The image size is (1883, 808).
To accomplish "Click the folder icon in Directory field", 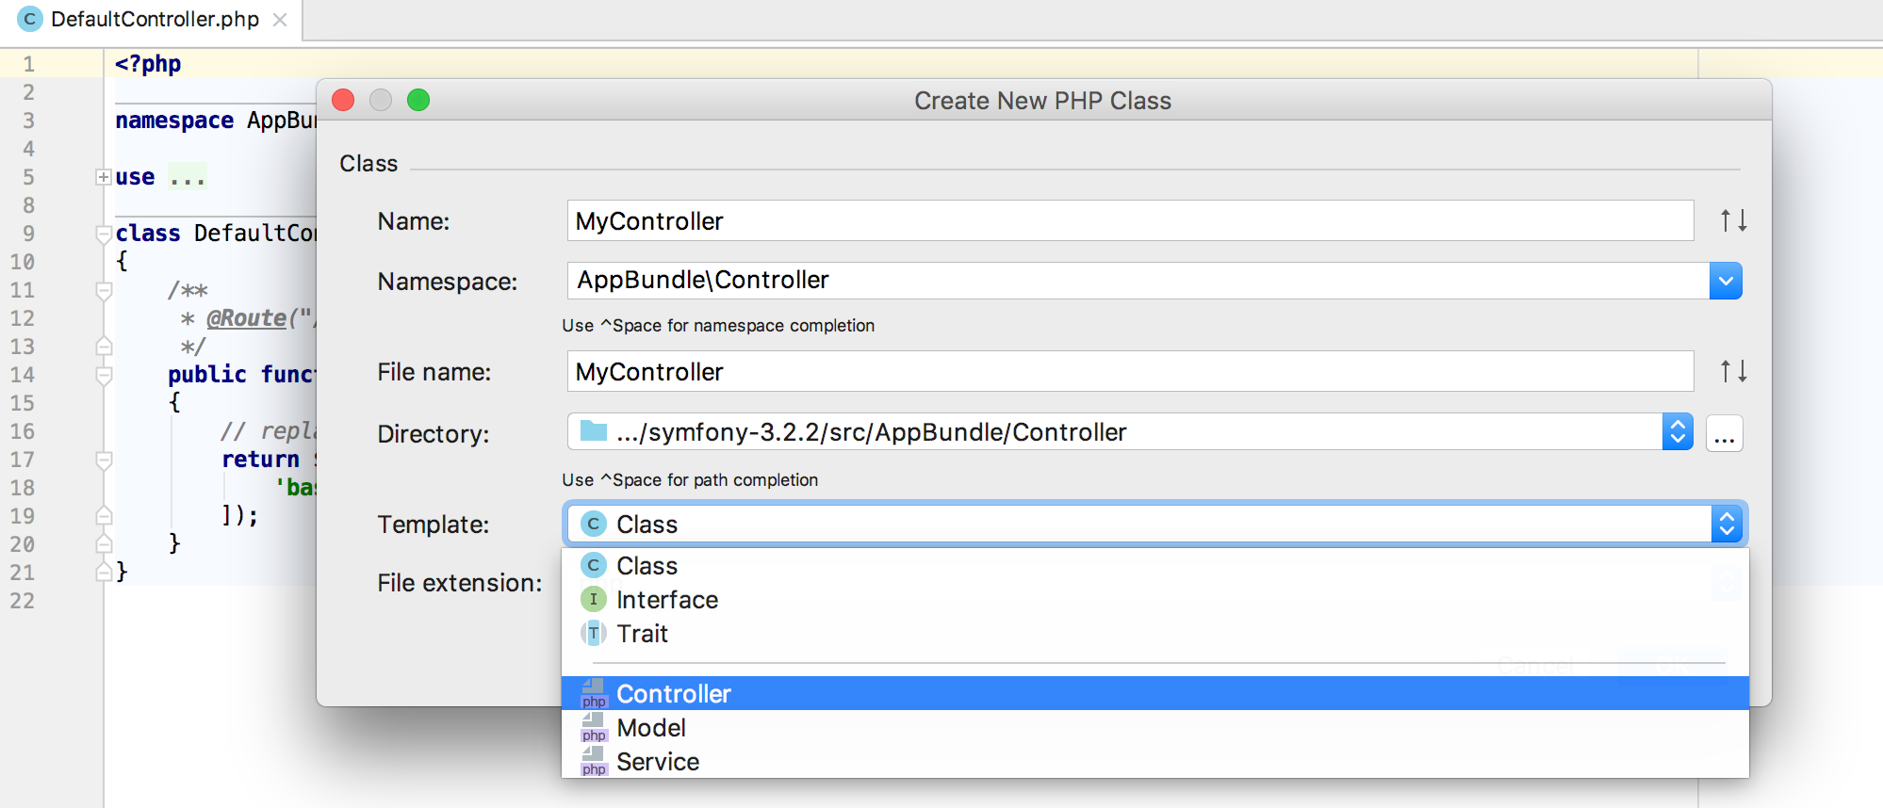I will (594, 431).
